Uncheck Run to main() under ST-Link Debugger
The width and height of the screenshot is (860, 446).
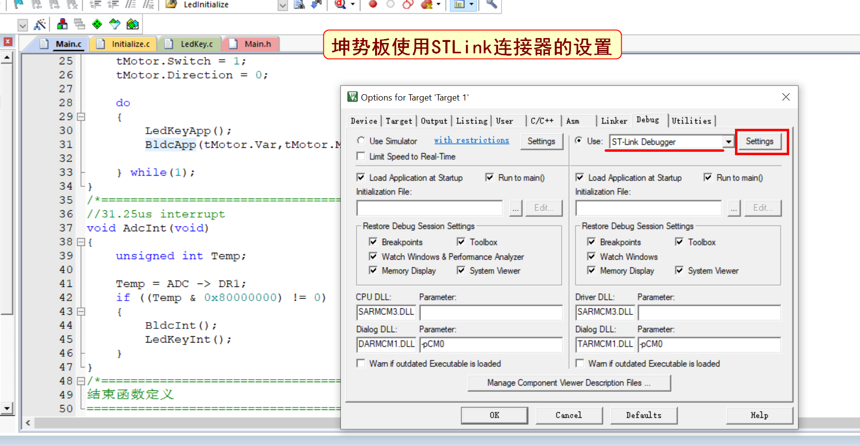(x=708, y=178)
